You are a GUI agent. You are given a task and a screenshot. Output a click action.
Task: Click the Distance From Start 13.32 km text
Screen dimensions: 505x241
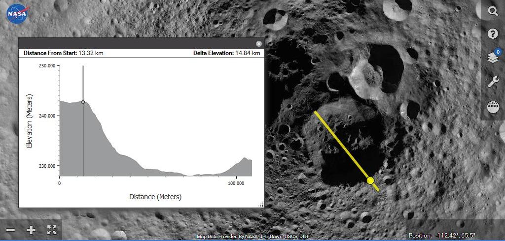click(64, 53)
